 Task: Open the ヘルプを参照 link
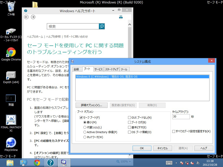coord(53,37)
